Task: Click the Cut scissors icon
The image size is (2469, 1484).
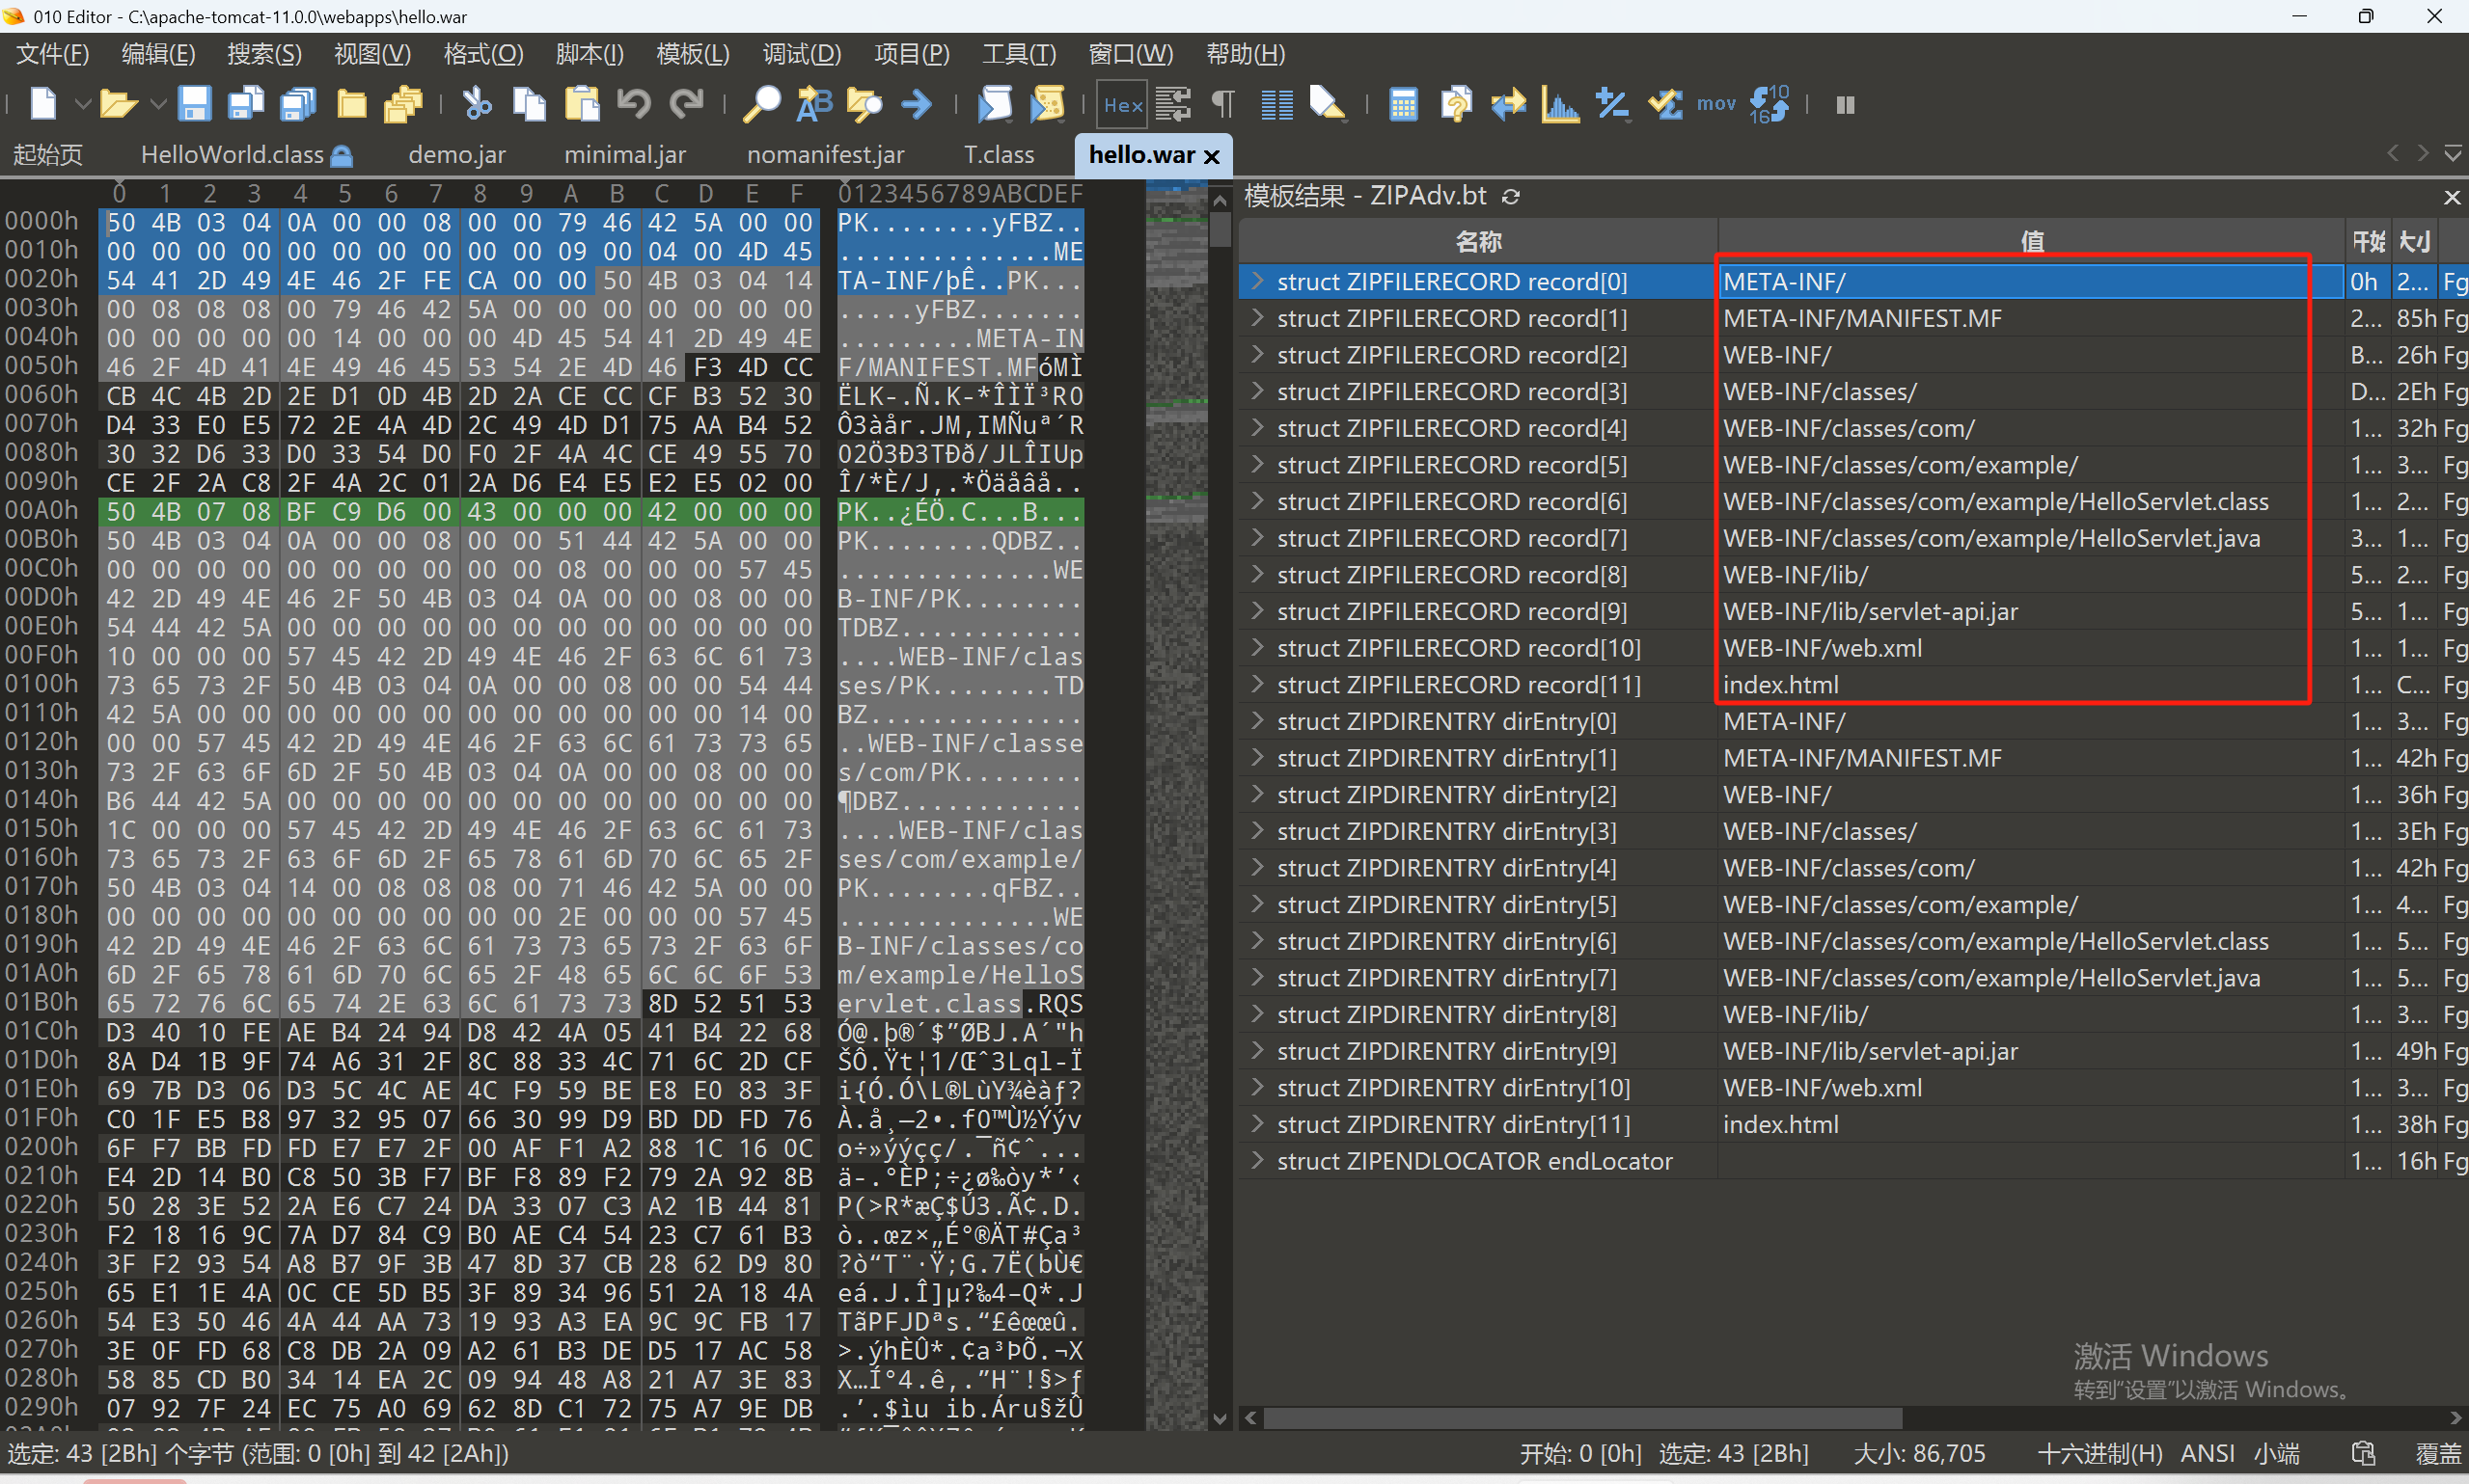Action: [x=478, y=104]
